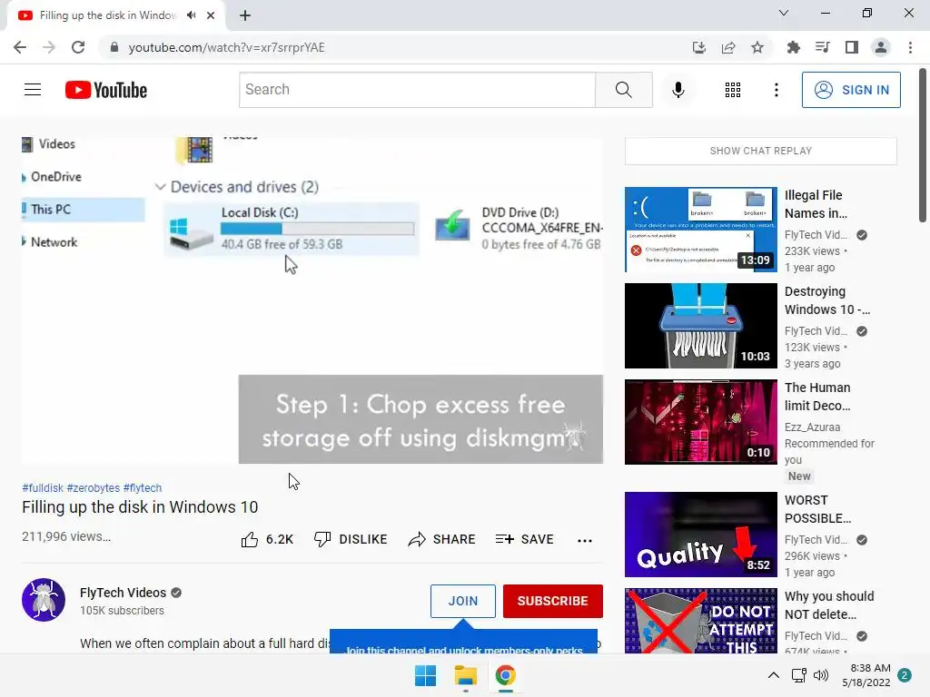Open the #zerobytes hashtag link

tap(94, 487)
